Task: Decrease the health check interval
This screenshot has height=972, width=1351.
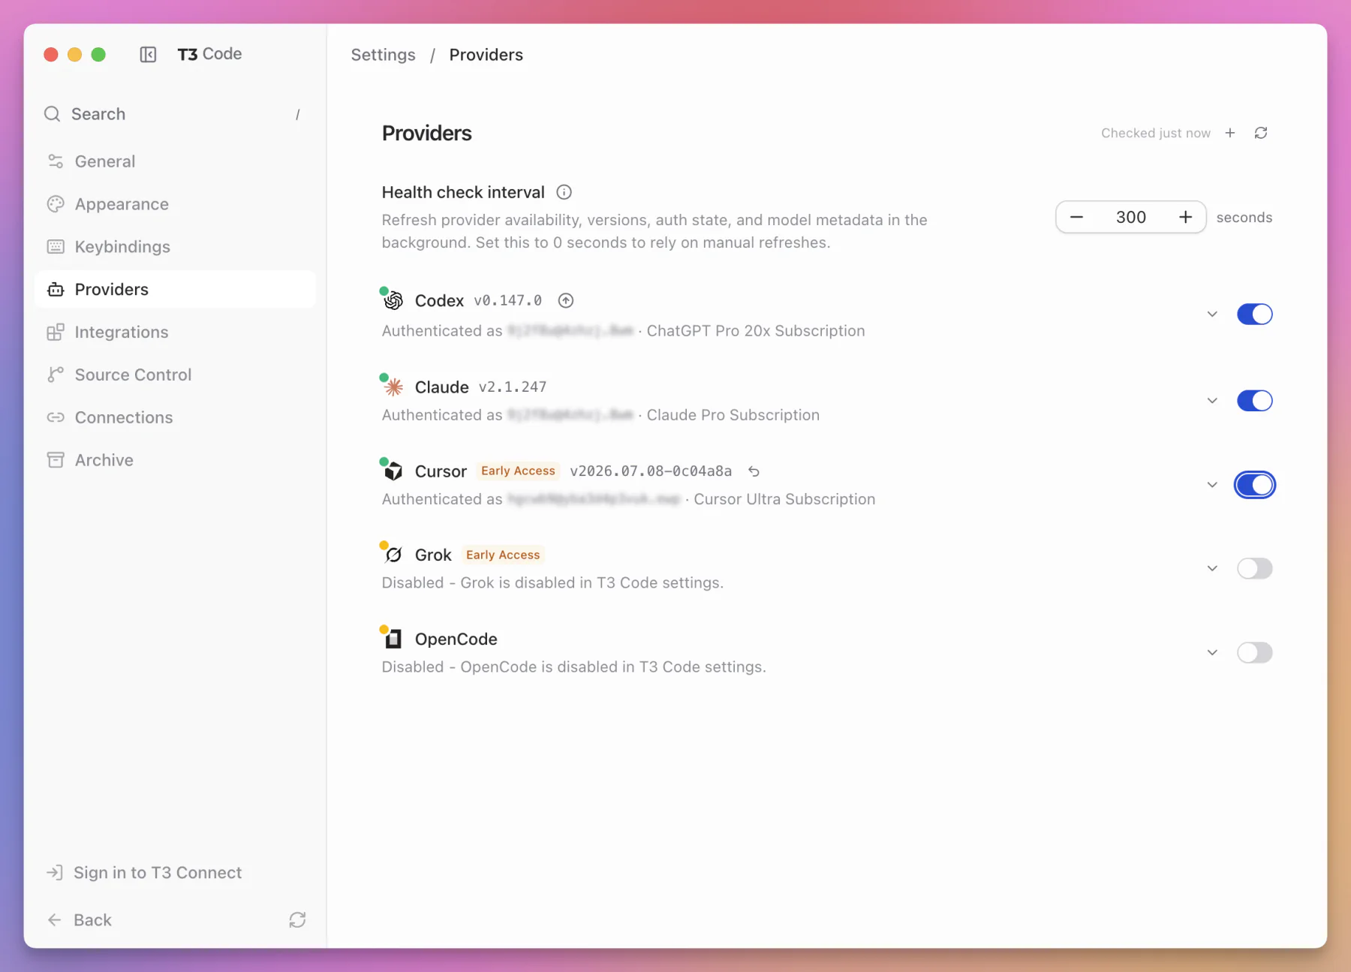Action: (x=1076, y=217)
